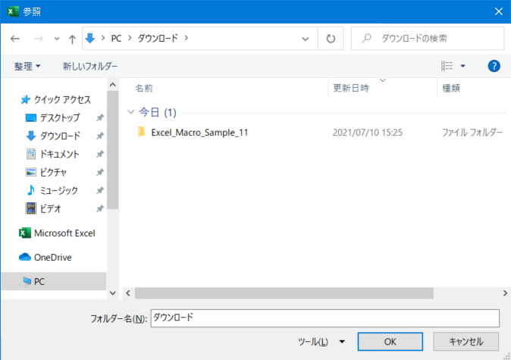The height and width of the screenshot is (360, 511).
Task: Open the address bar history dropdown
Action: click(306, 39)
